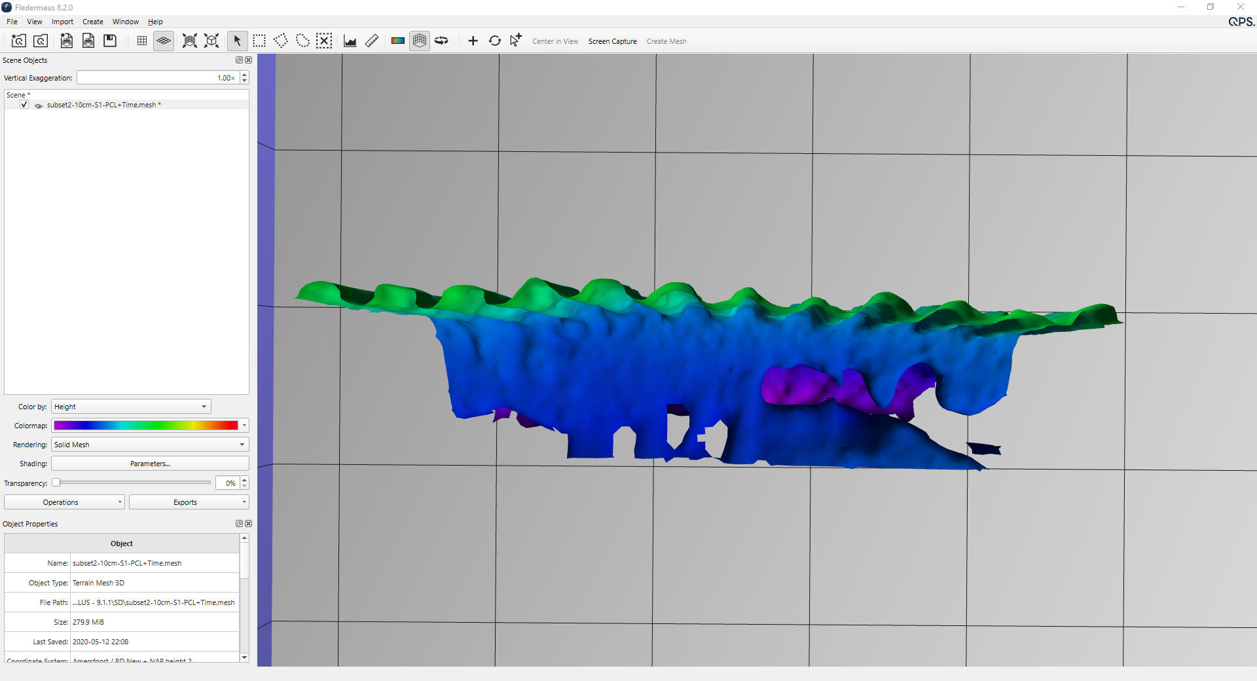The image size is (1257, 681).
Task: Toggle the 3D bounding grid button
Action: pyautogui.click(x=420, y=41)
